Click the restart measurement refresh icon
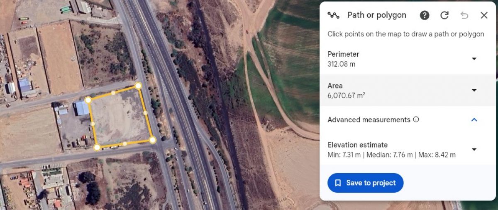 pyautogui.click(x=444, y=15)
